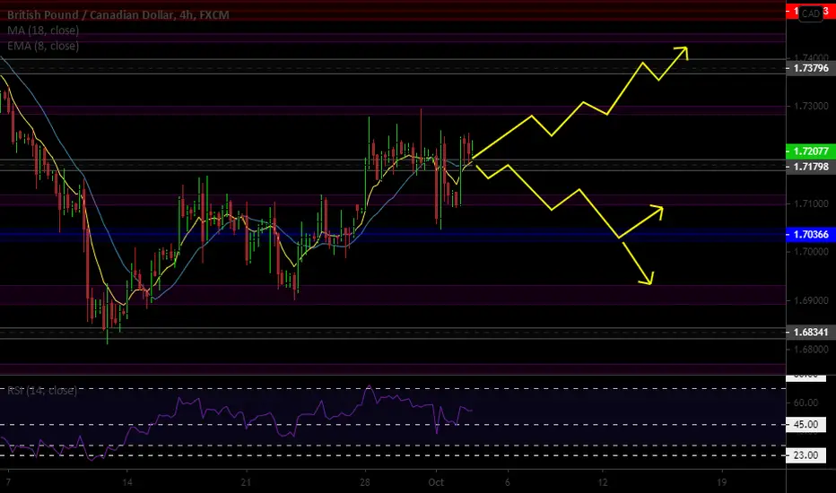Select the MA (18, close) indicator label
Screen dimensions: 836x493
click(x=43, y=30)
